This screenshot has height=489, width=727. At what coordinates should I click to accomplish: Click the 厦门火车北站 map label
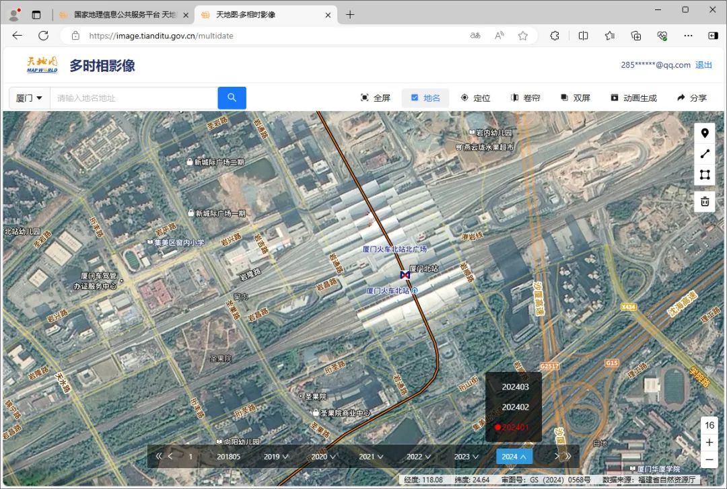click(x=388, y=291)
